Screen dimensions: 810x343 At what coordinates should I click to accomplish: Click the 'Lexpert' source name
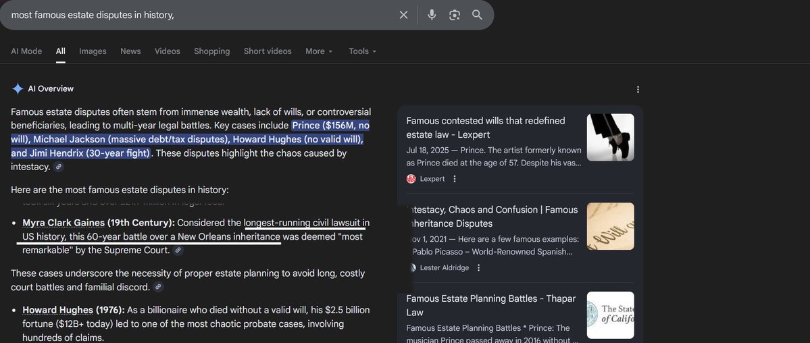432,179
